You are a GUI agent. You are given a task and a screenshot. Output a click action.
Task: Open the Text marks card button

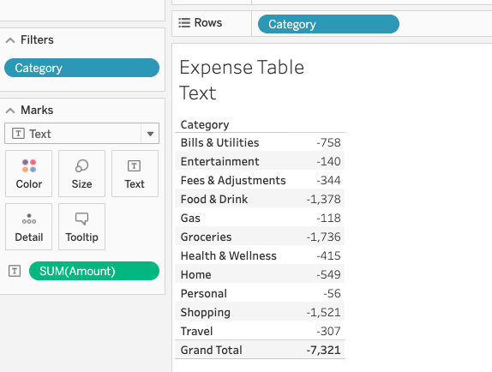[135, 173]
